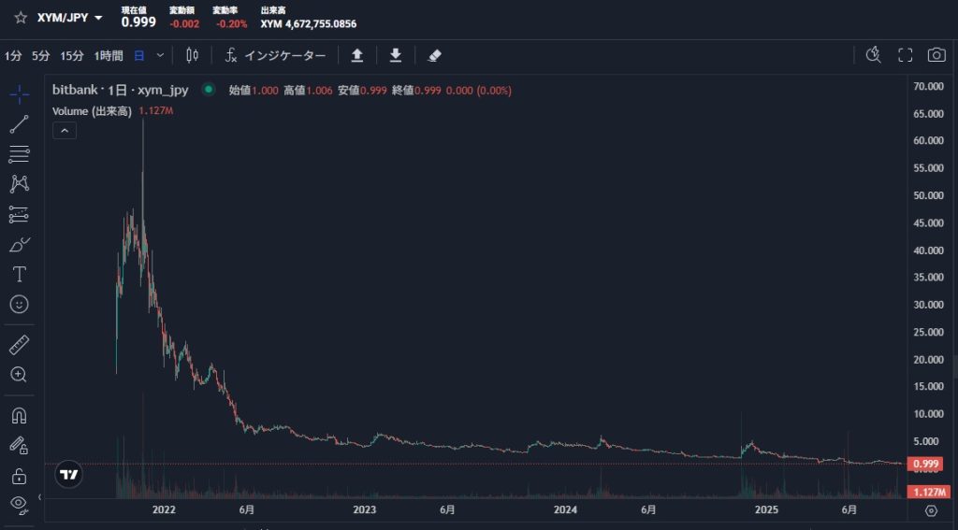The width and height of the screenshot is (958, 530).
Task: Toggle lock all drawing tools
Action: [19, 475]
